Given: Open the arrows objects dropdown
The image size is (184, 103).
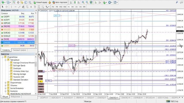Looking at the screenshot, I should coord(47,7).
